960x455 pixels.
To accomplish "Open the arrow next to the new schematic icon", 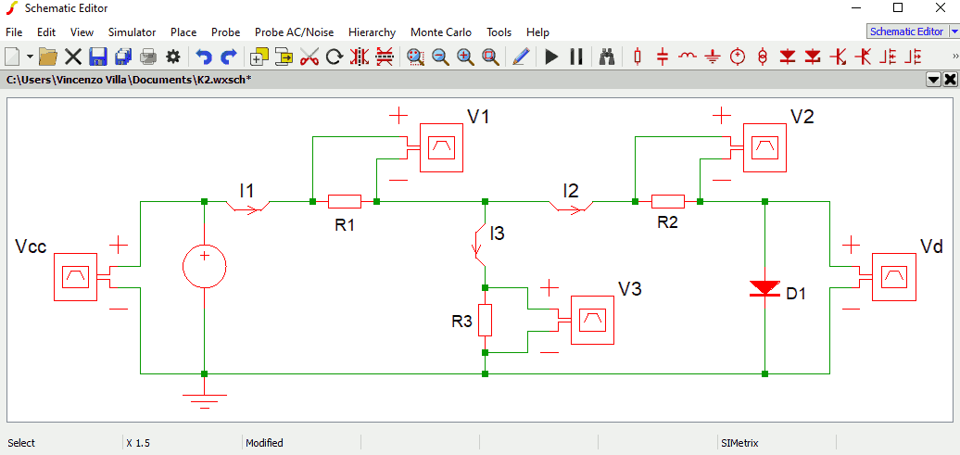I will (x=29, y=57).
